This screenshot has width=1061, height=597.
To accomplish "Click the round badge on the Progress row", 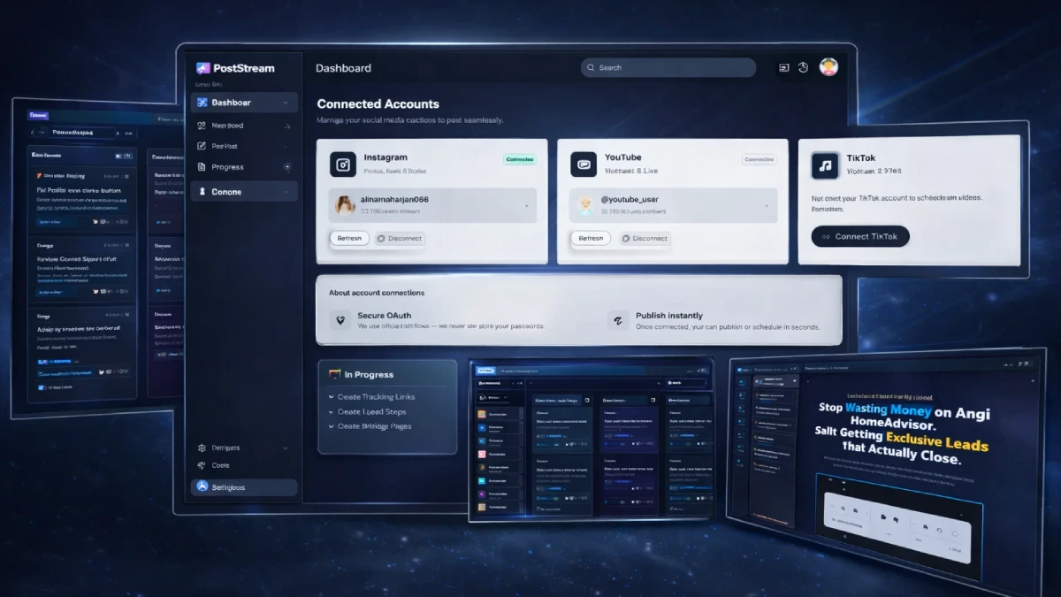I will (x=286, y=167).
